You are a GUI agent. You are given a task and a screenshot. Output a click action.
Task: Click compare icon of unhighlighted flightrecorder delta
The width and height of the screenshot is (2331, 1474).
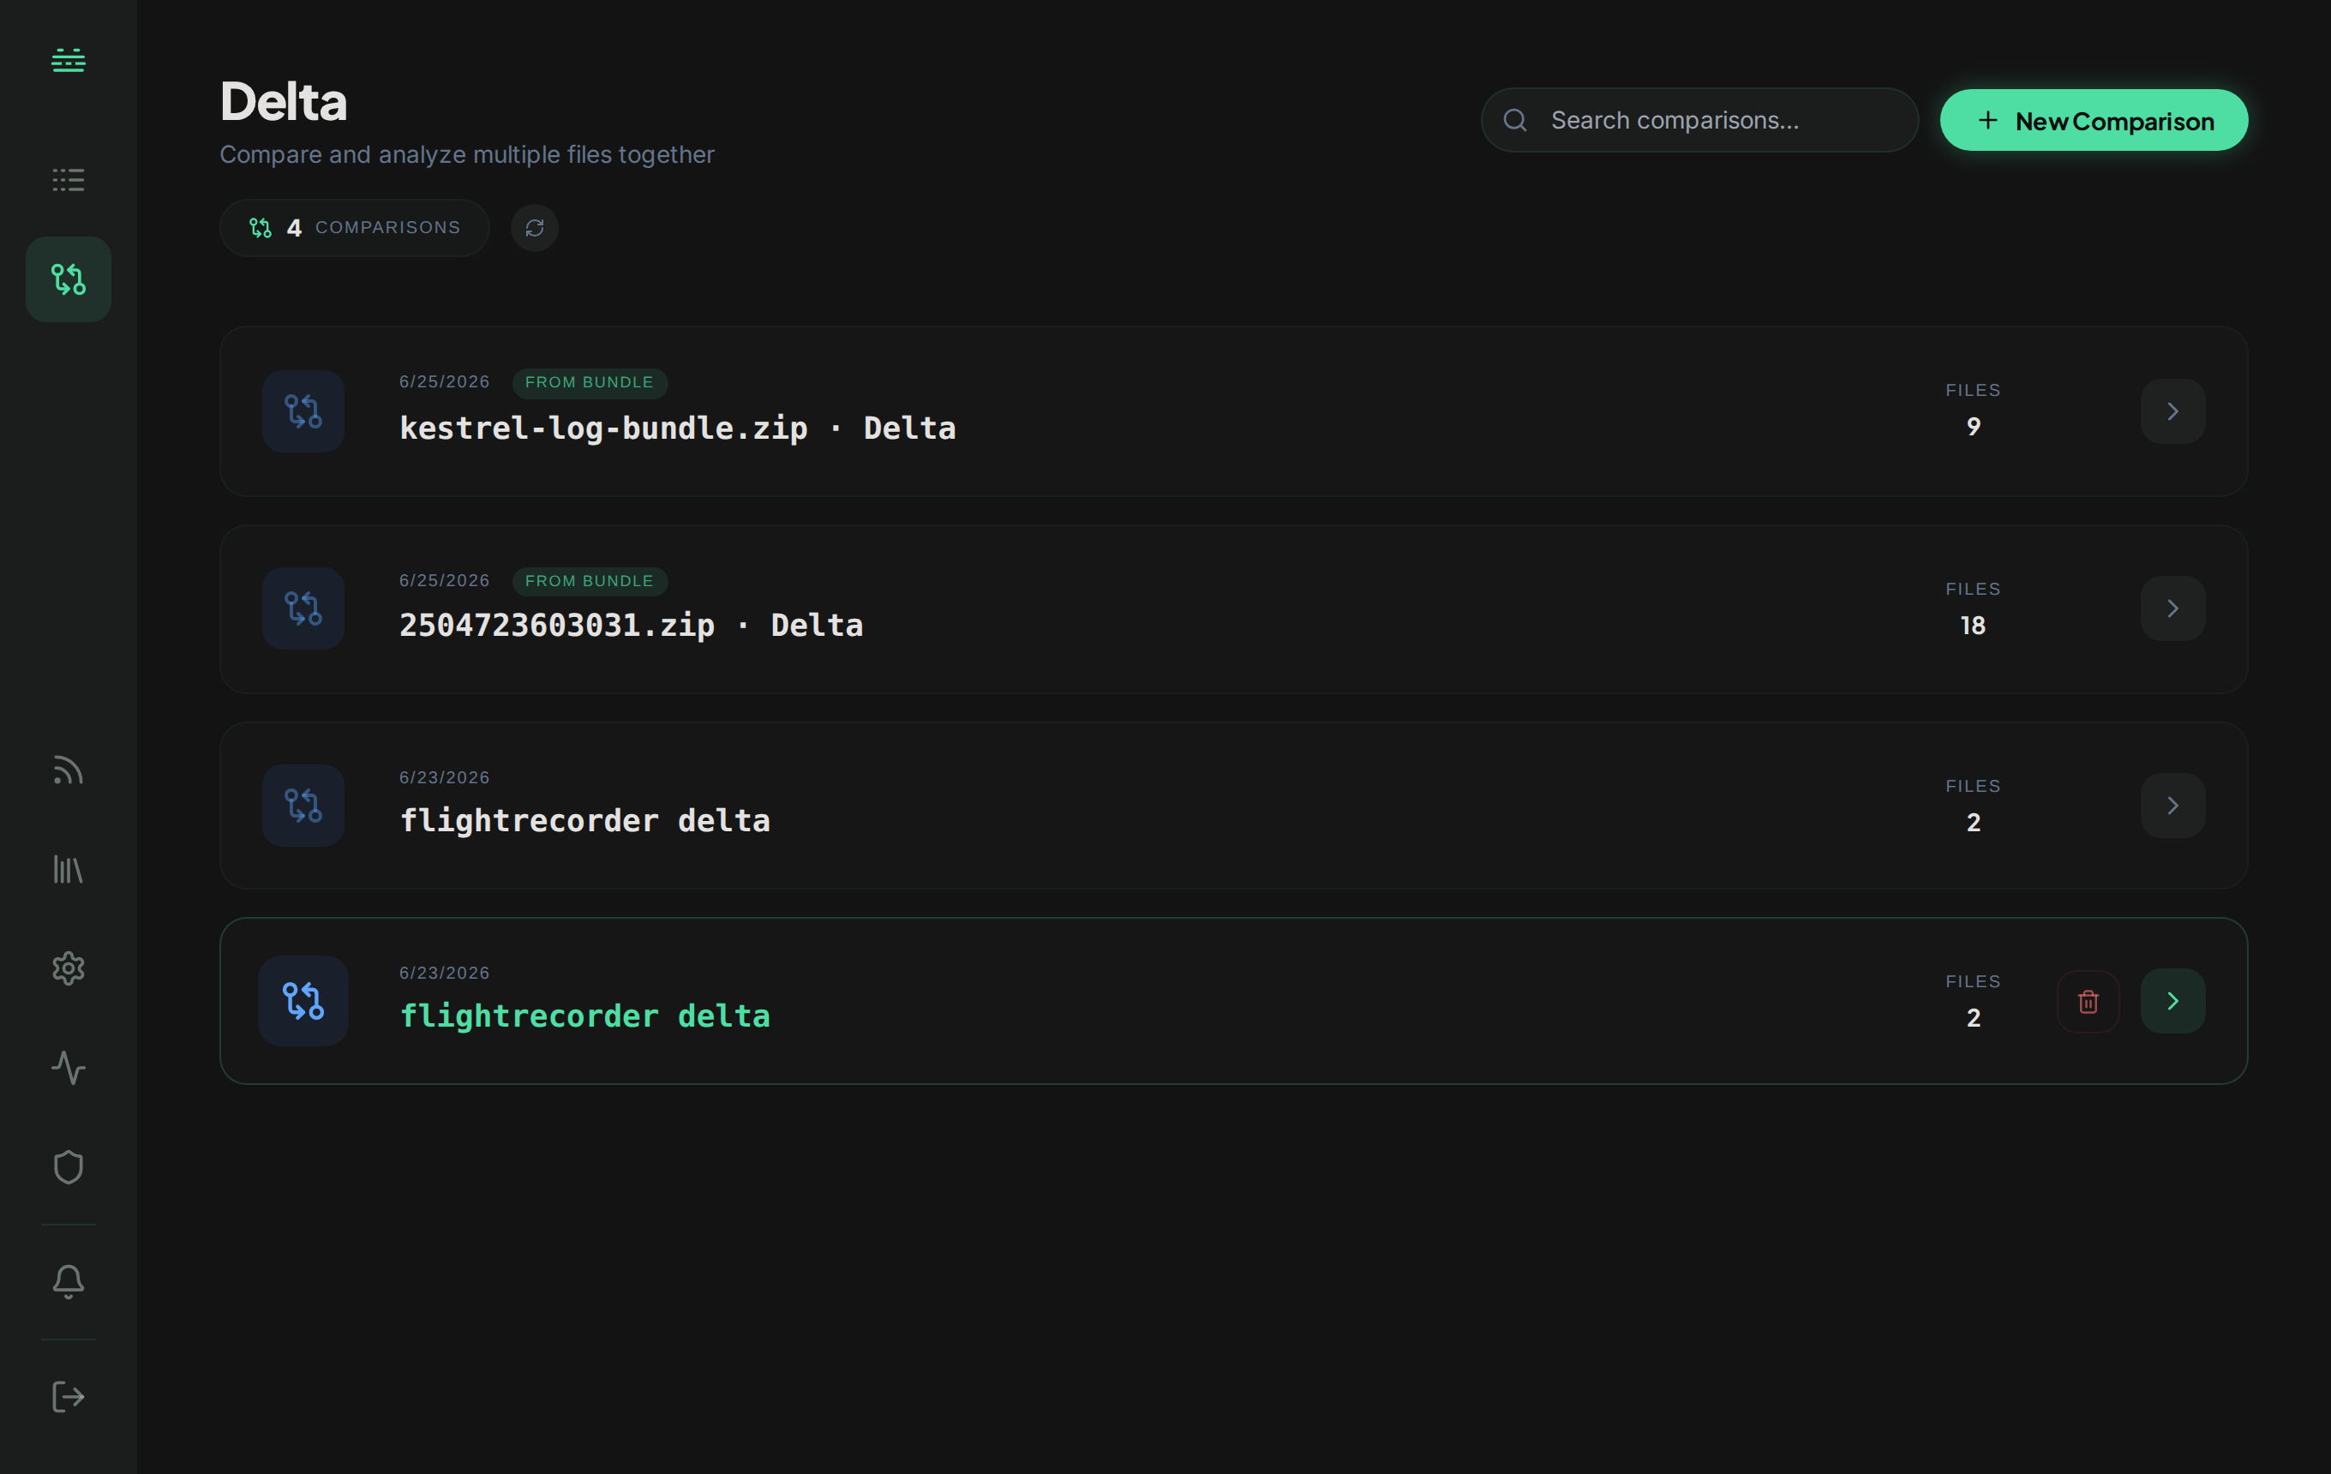point(303,806)
